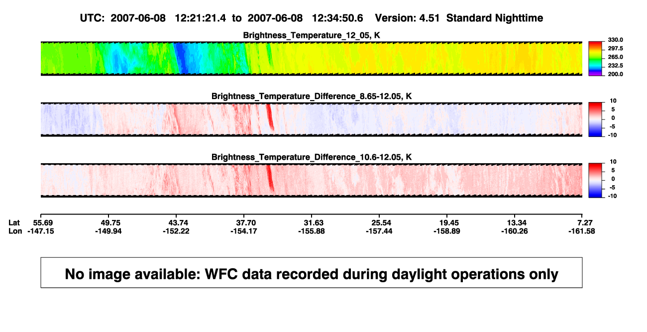Click latitude value 37.70
647x332 pixels.
[246, 222]
